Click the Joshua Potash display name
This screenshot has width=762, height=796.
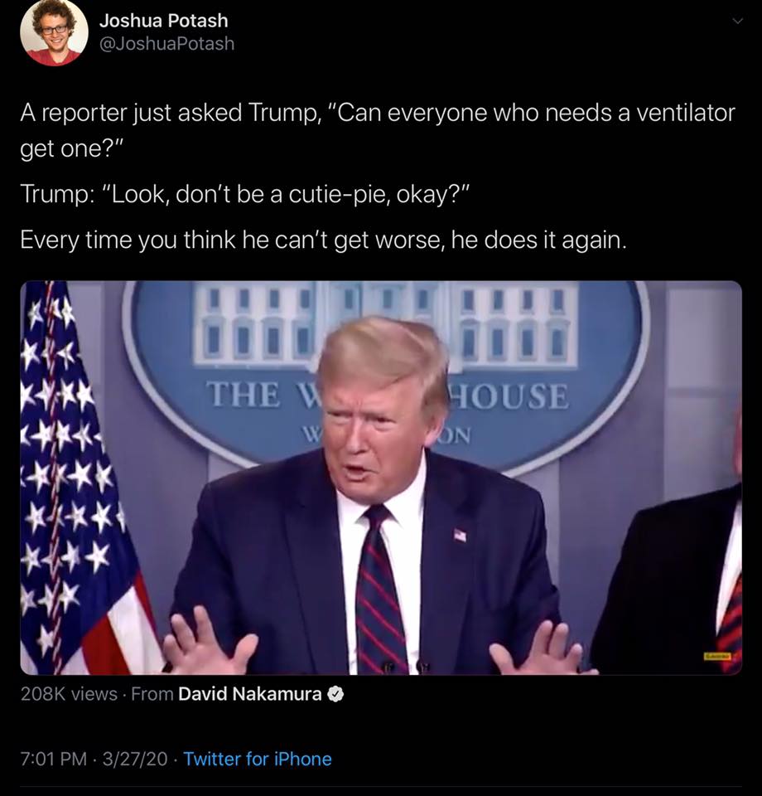point(163,21)
